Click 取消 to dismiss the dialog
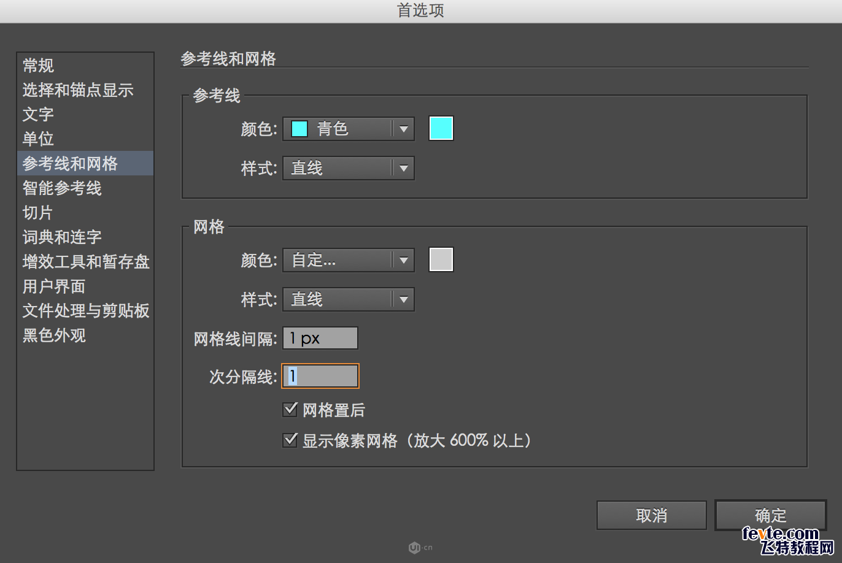The width and height of the screenshot is (842, 563). 651,515
